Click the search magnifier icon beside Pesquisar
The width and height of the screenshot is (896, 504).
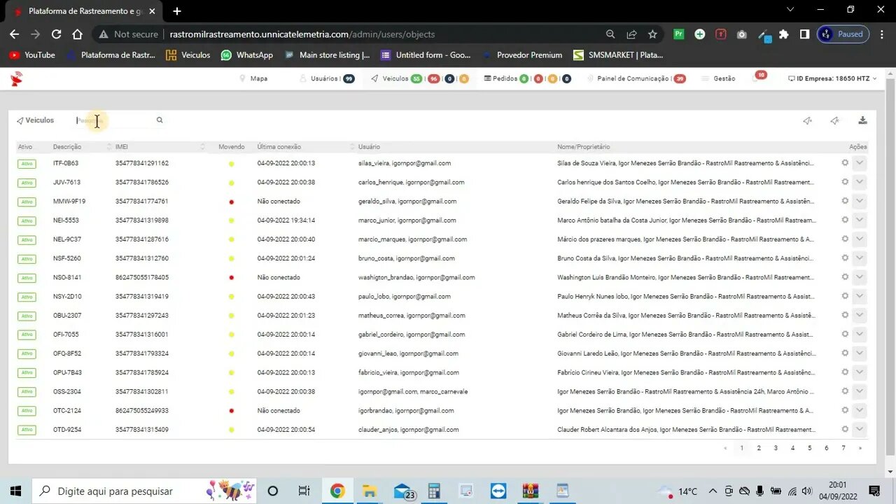pyautogui.click(x=160, y=120)
